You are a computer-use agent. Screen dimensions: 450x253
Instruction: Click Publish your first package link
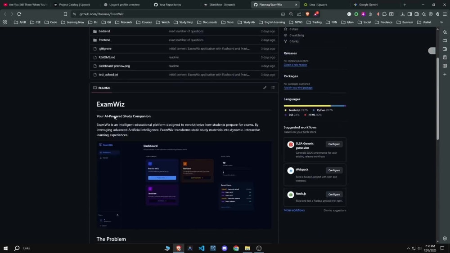[298, 88]
